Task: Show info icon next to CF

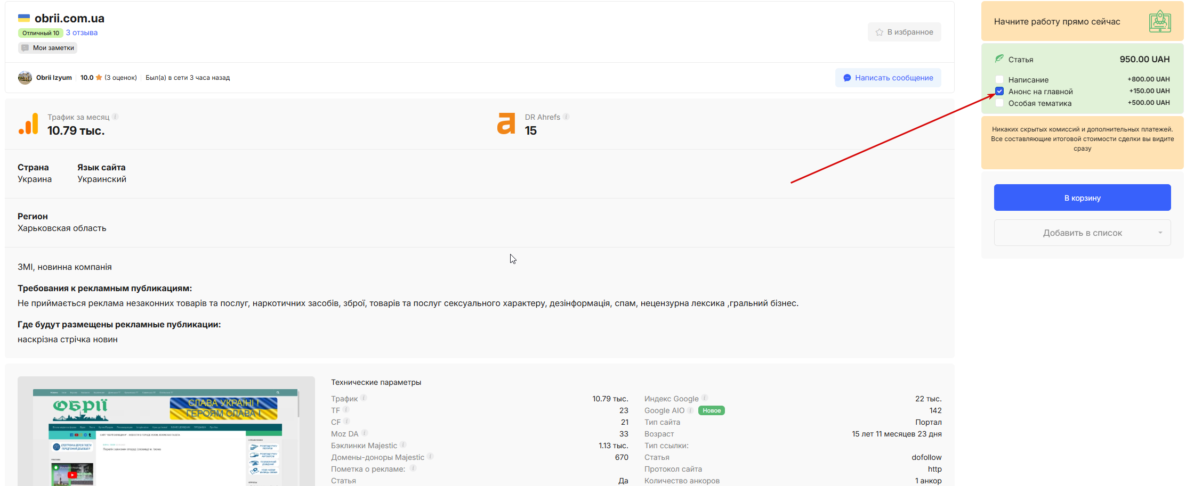Action: coord(346,422)
